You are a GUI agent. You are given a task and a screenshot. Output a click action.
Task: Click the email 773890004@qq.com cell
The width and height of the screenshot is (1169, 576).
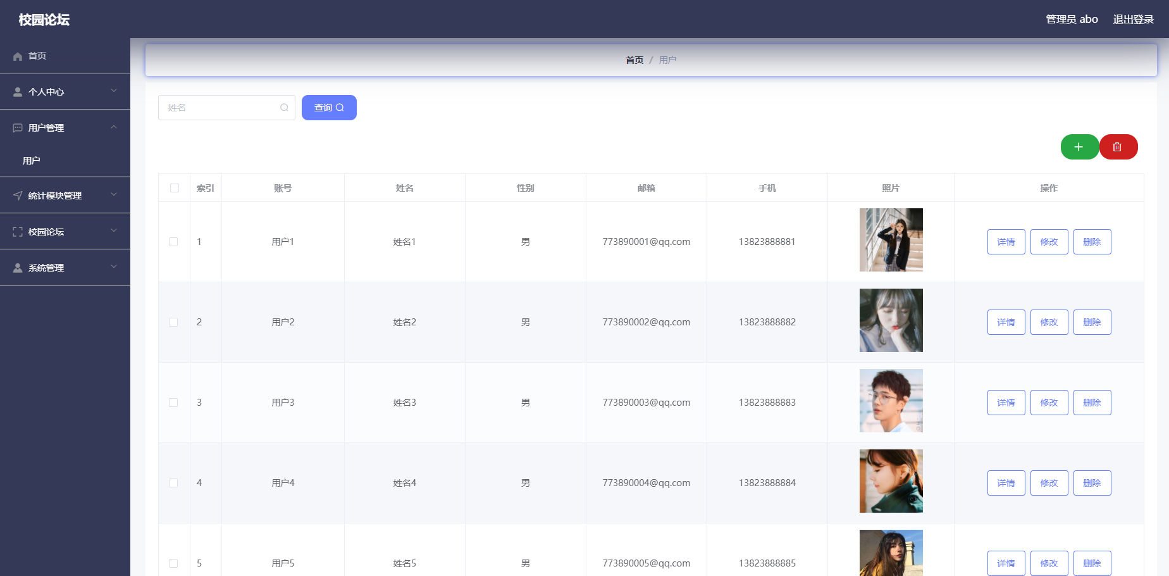tap(646, 483)
